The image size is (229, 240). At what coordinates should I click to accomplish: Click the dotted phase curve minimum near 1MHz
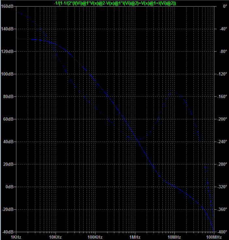(137, 139)
